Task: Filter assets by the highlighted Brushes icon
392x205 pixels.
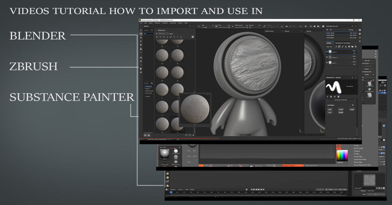Action: [171, 37]
